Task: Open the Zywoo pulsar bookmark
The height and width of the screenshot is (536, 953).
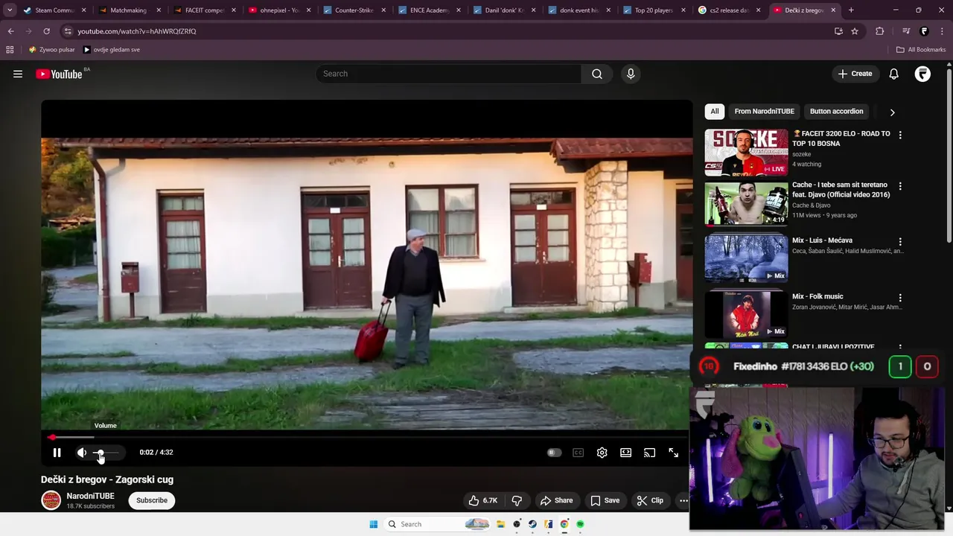Action: (x=52, y=50)
